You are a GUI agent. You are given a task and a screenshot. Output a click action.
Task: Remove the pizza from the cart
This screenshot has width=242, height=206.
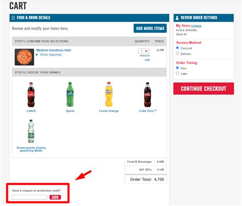(x=144, y=56)
